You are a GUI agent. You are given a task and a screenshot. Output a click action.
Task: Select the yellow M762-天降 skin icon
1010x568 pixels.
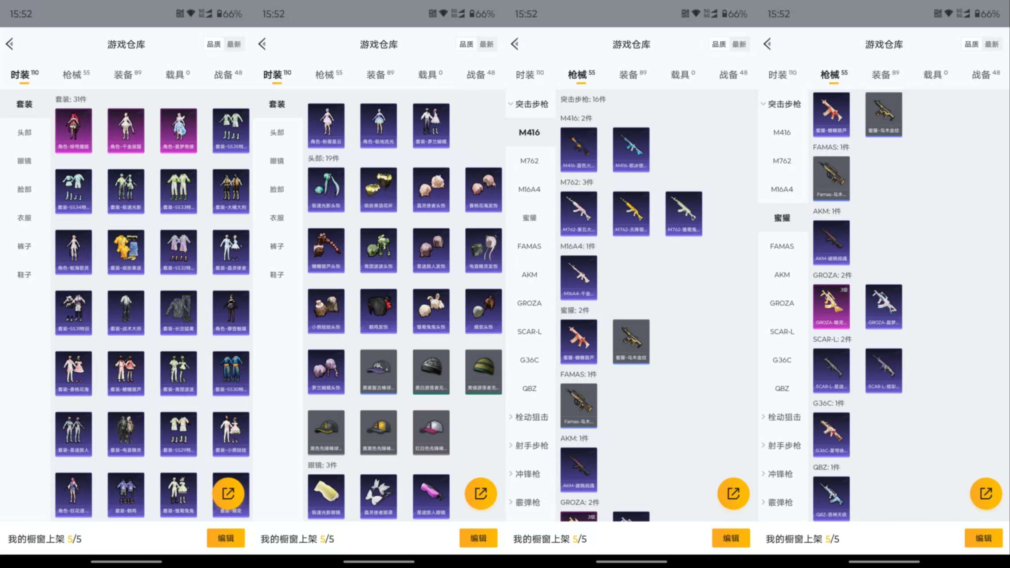click(631, 213)
